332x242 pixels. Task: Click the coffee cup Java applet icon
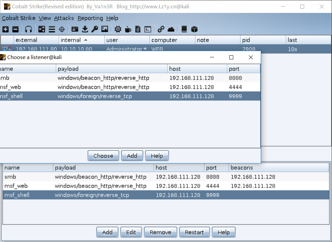(x=128, y=29)
